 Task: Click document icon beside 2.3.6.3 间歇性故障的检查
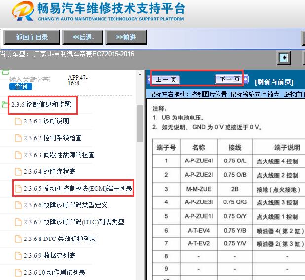(18, 155)
